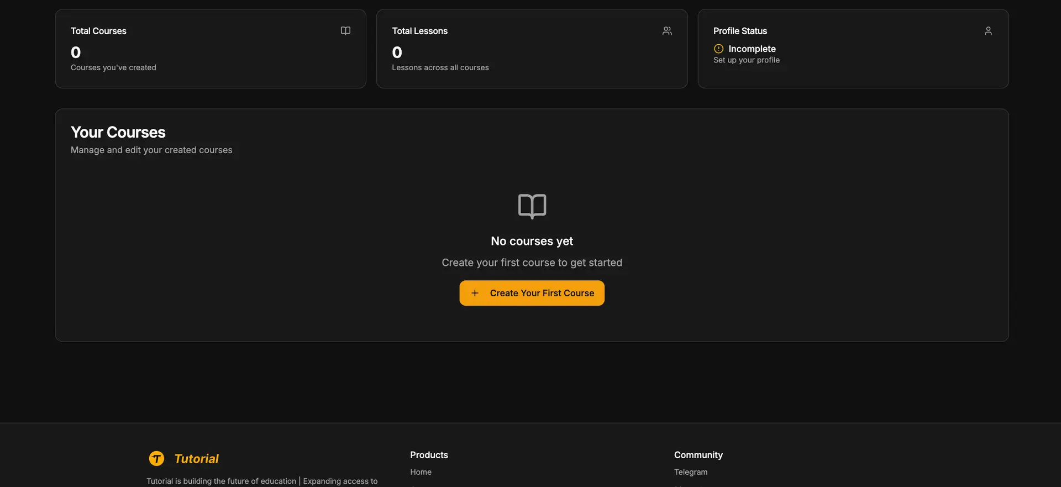Image resolution: width=1061 pixels, height=487 pixels.
Task: Click the yellow warning icon beside Incomplete
Action: click(718, 49)
